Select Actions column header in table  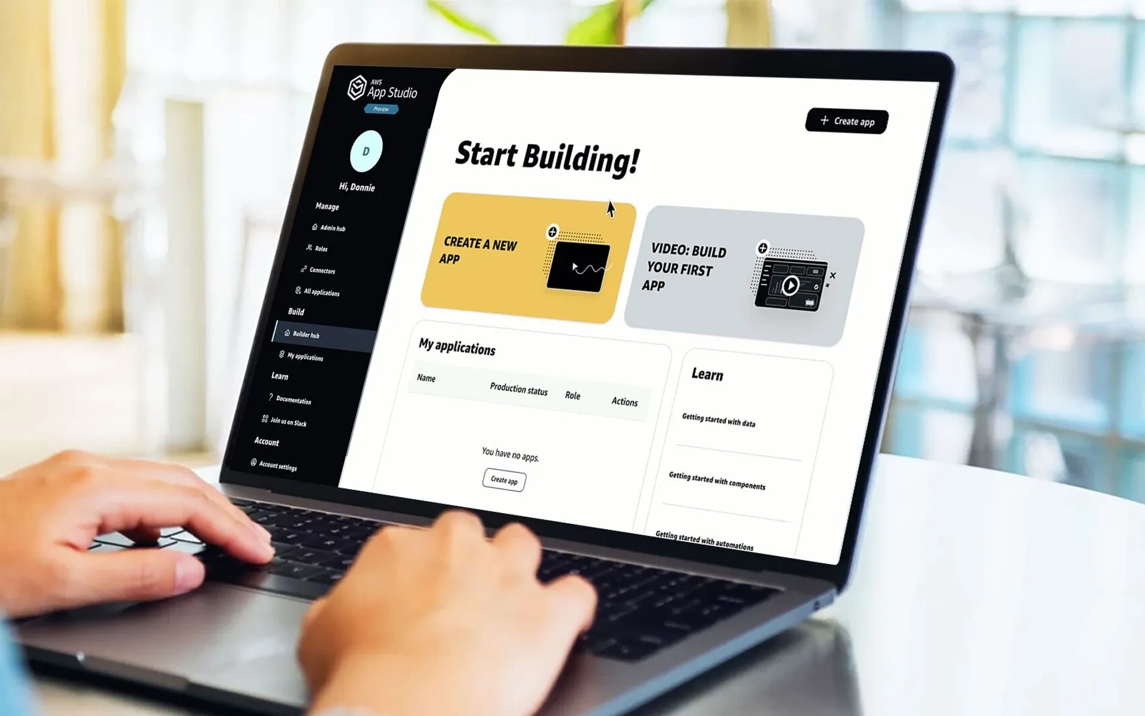(624, 403)
